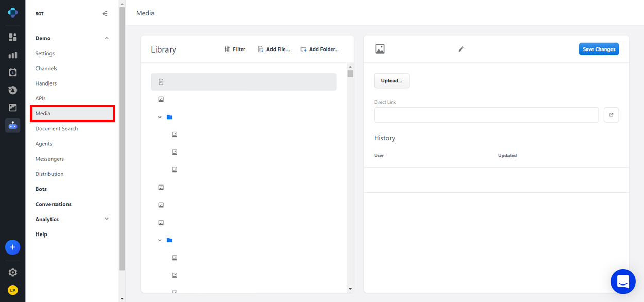The image size is (644, 302).
Task: Select the bot icon in left rail
Action: (13, 125)
